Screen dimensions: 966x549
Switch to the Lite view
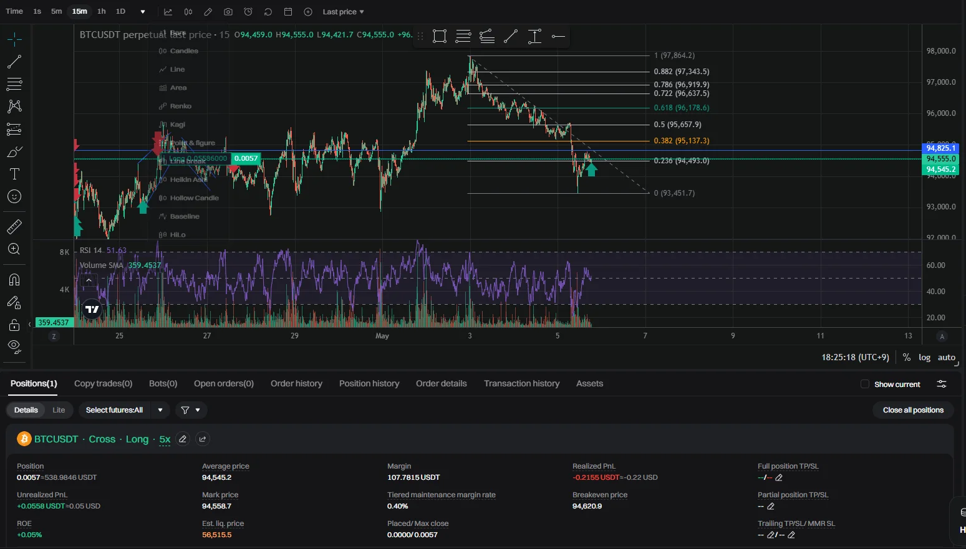[x=59, y=410]
